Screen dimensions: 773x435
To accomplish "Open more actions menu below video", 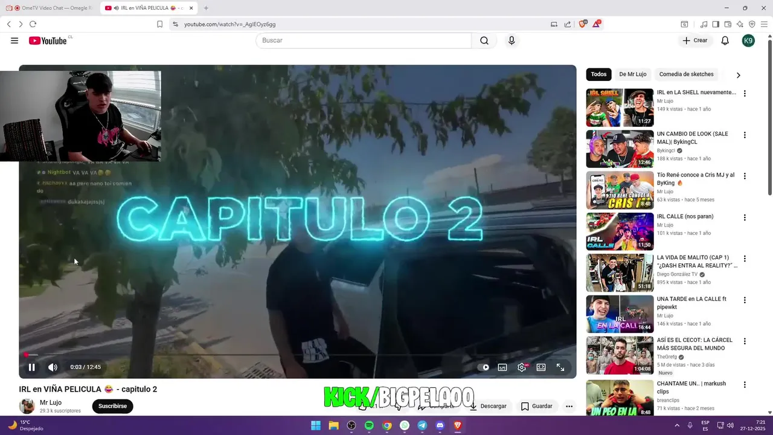I will click(x=569, y=406).
